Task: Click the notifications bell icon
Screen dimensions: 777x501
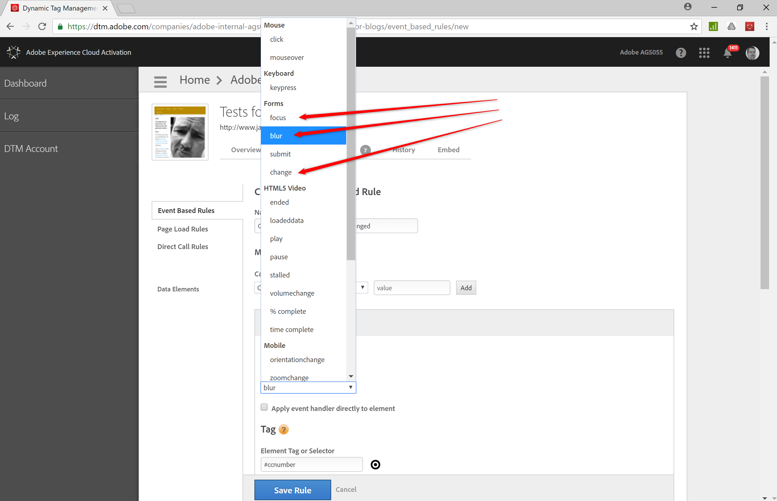Action: click(x=728, y=53)
